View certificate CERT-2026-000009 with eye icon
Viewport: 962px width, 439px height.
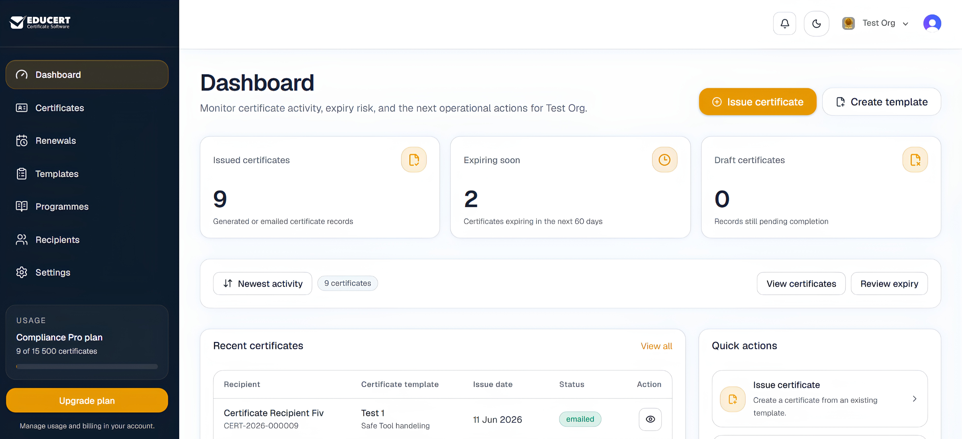pos(650,419)
